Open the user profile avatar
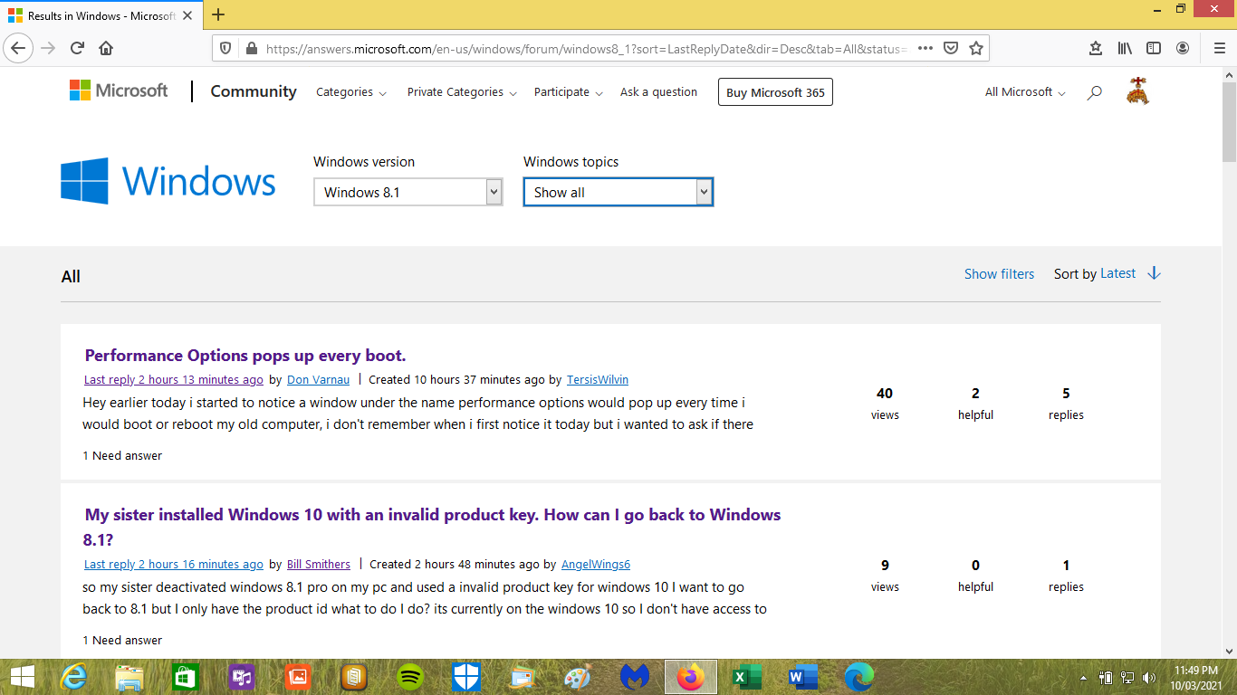Screen dimensions: 1237x695 coord(1138,91)
